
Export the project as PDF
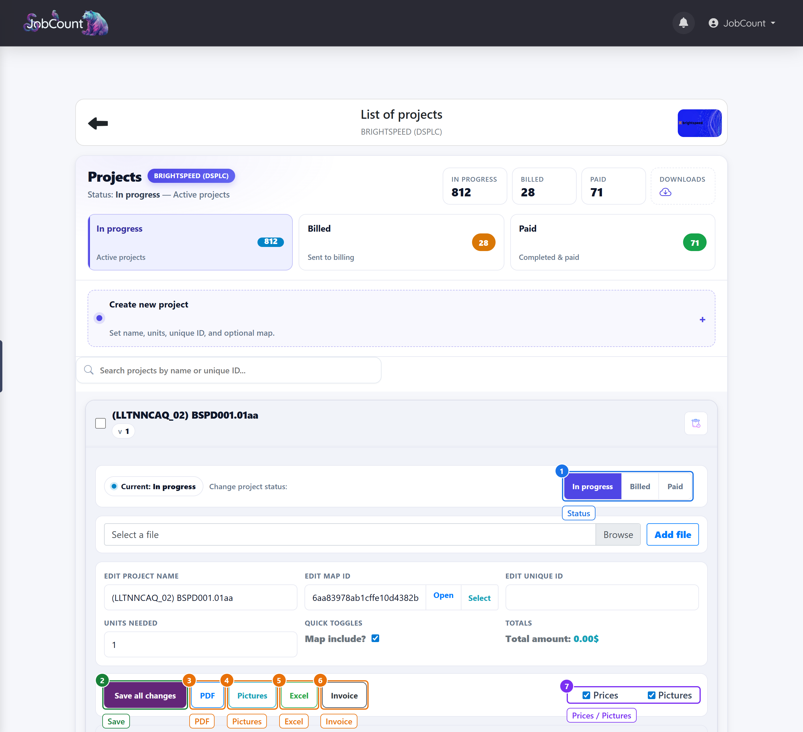tap(207, 695)
